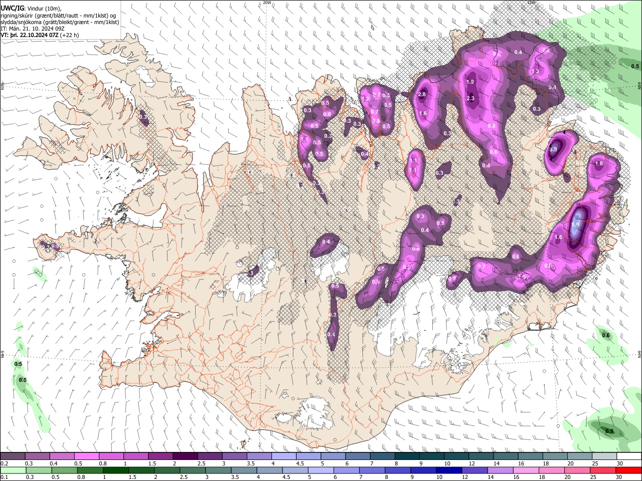Pick the pale lavender snow-scale swatch at 4
642x481 pixels.
283,456
